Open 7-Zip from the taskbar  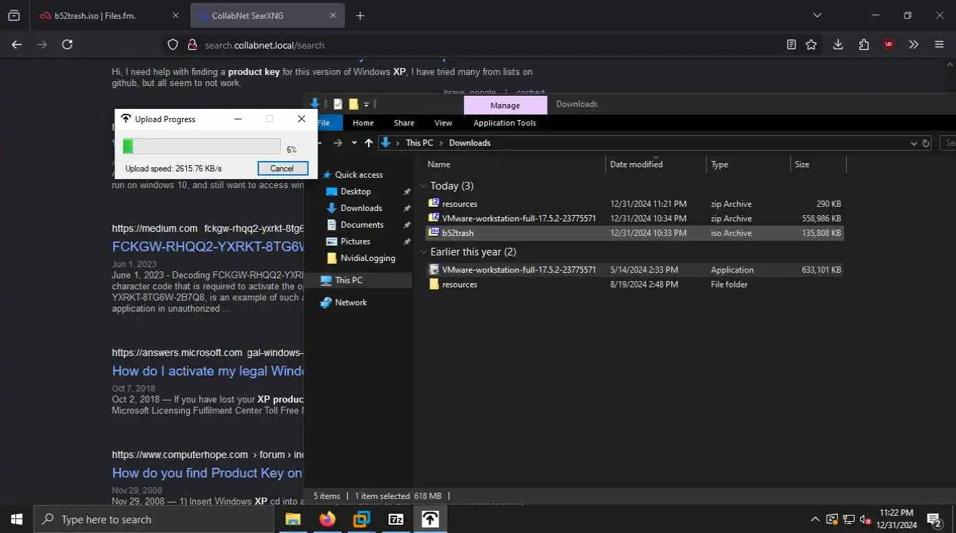point(396,519)
